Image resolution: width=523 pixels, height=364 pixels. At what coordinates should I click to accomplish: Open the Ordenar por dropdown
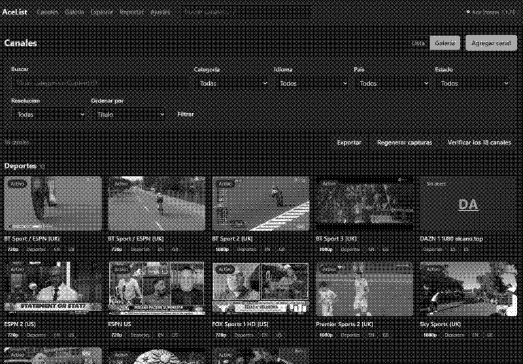coord(129,114)
